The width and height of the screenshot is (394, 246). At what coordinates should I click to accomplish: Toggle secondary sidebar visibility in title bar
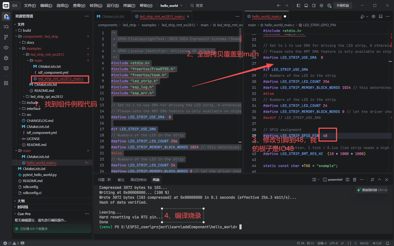click(314, 5)
